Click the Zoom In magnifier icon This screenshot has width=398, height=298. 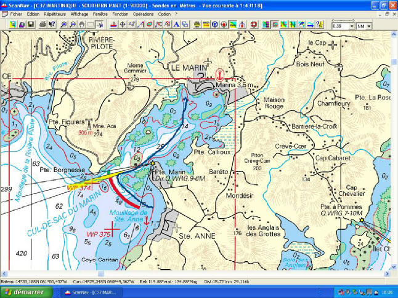[63, 25]
